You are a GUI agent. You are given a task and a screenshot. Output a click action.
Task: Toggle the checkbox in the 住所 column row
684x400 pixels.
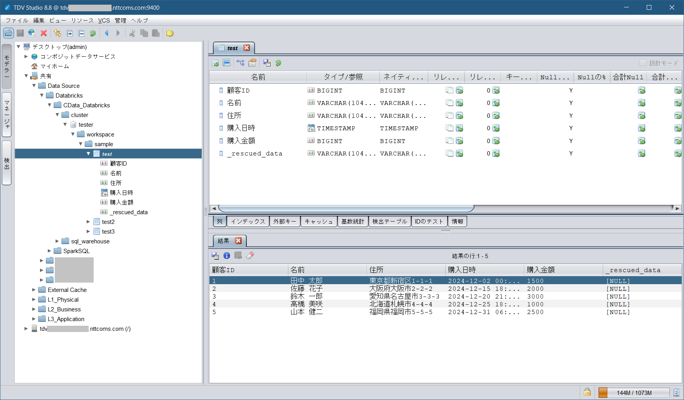tap(450, 115)
